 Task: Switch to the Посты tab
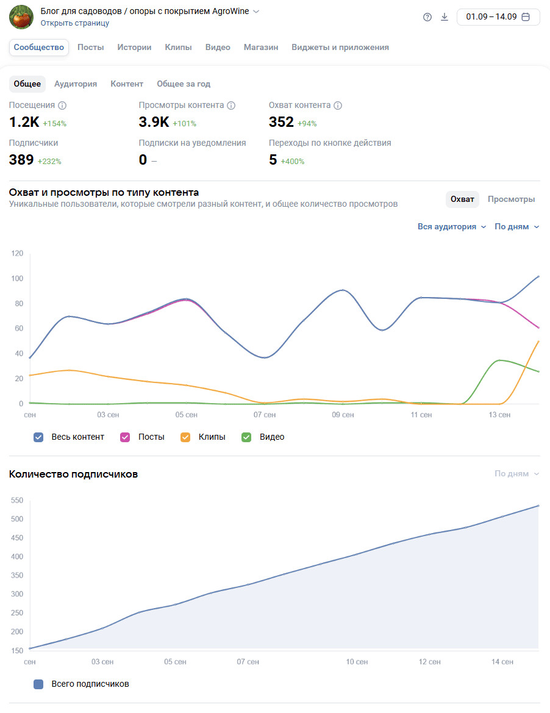tap(91, 48)
